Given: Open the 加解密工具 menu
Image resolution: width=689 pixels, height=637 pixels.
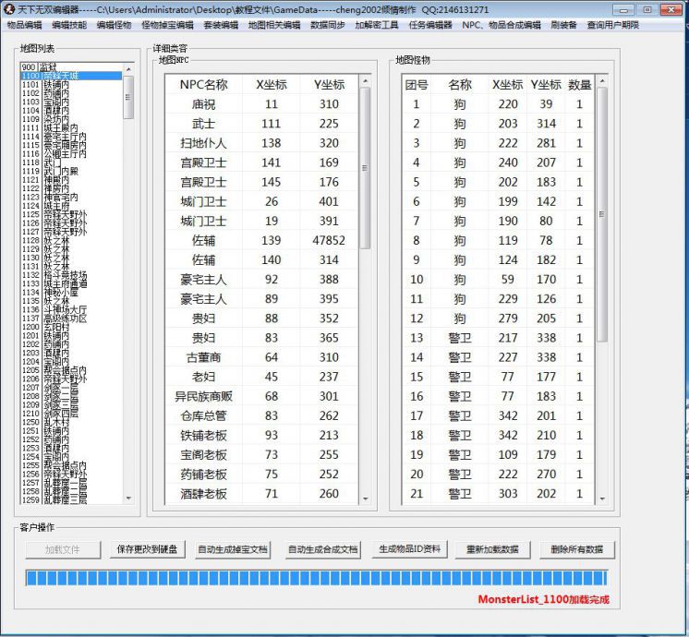Looking at the screenshot, I should [x=377, y=26].
